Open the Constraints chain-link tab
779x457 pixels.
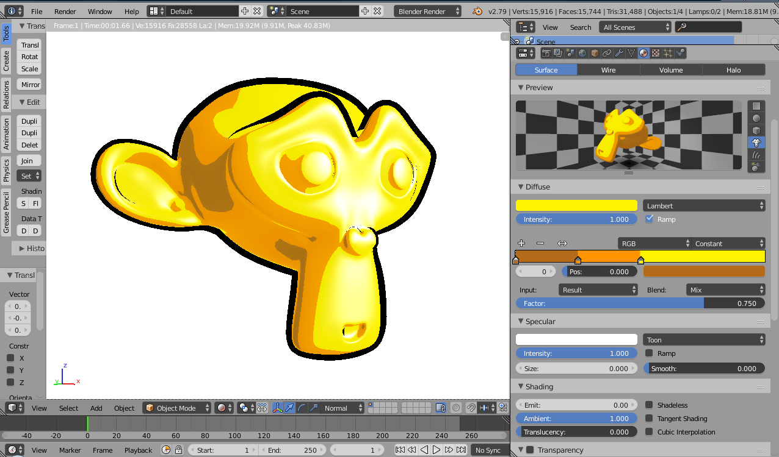click(607, 53)
